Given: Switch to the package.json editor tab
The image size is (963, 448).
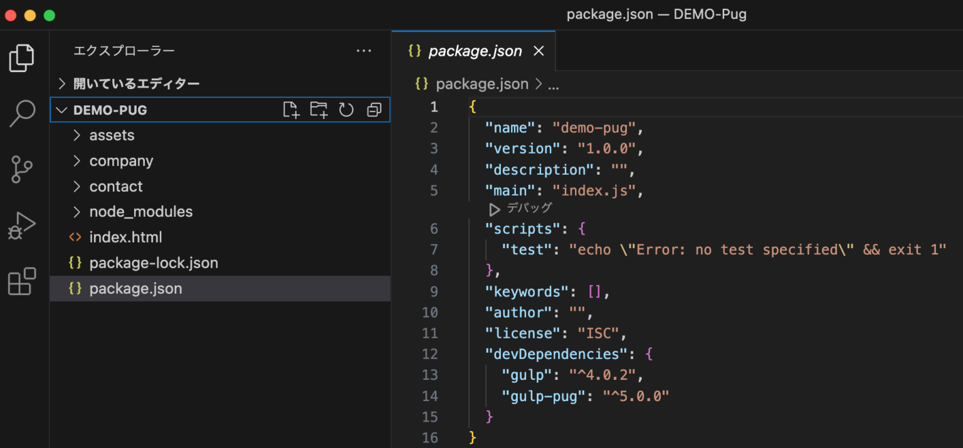Looking at the screenshot, I should (475, 51).
